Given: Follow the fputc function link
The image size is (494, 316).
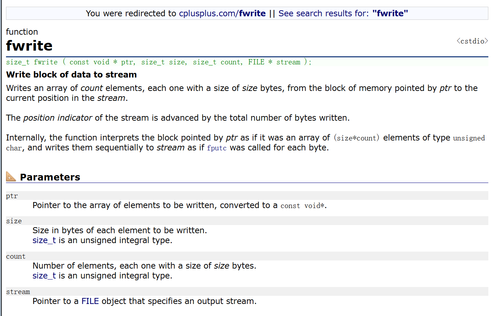Looking at the screenshot, I should [217, 148].
